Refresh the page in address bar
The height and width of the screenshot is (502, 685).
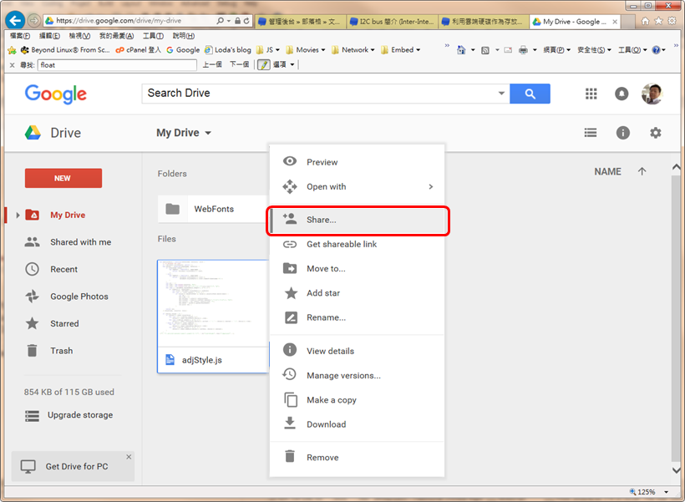(246, 21)
